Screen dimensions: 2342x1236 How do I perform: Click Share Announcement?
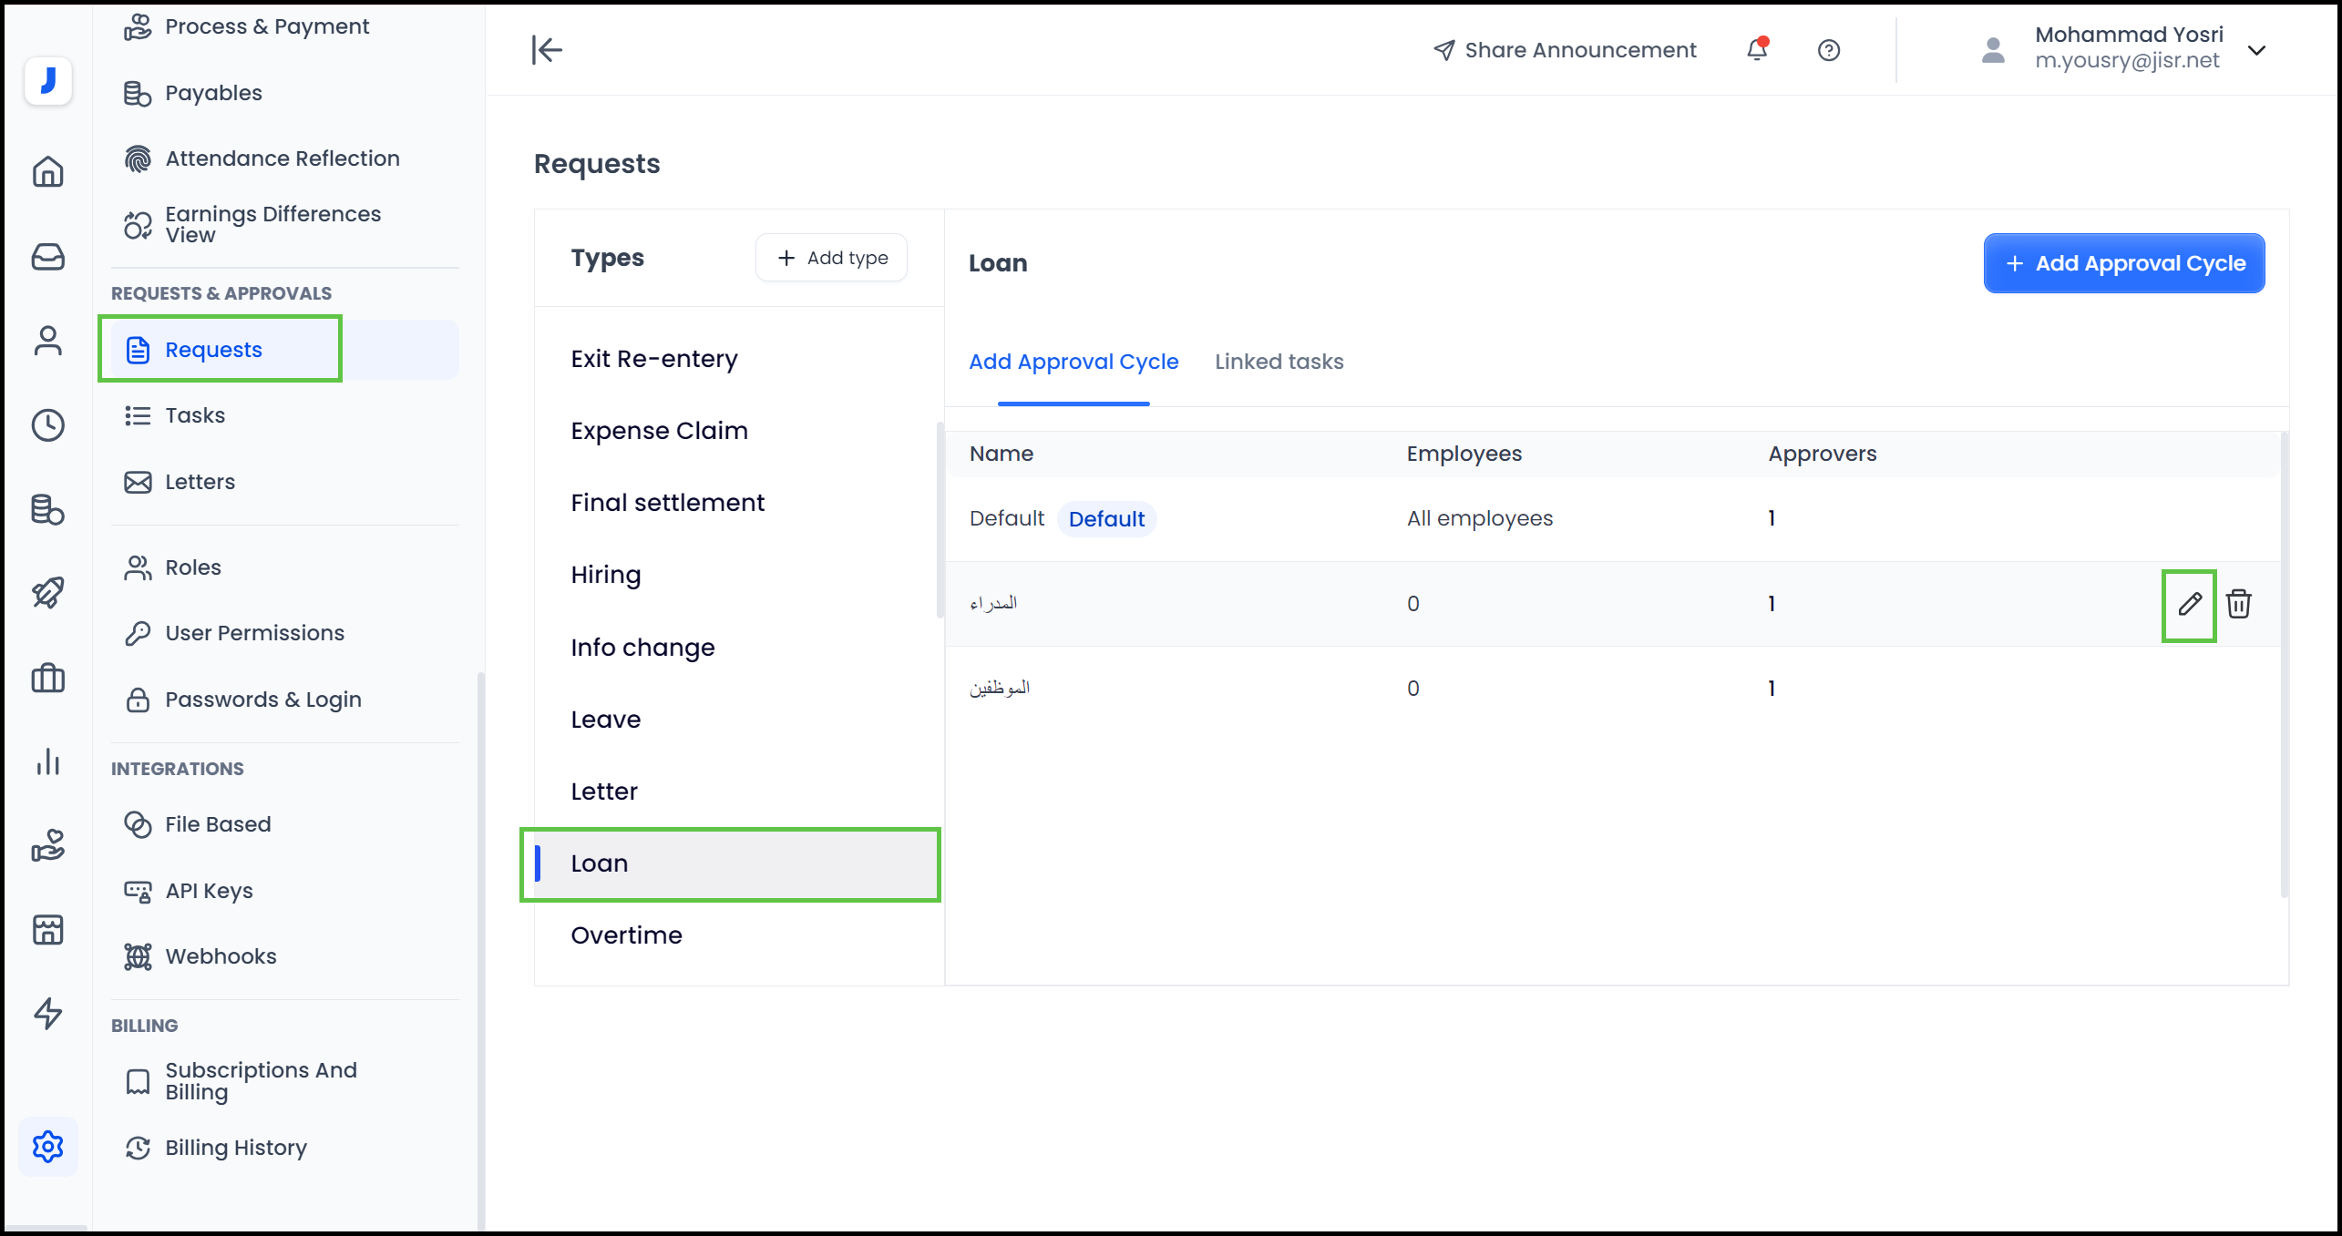pyautogui.click(x=1564, y=50)
